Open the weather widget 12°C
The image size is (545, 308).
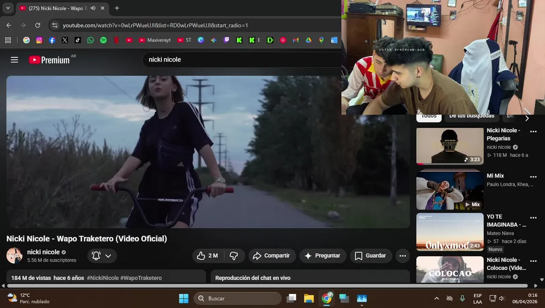(x=28, y=298)
